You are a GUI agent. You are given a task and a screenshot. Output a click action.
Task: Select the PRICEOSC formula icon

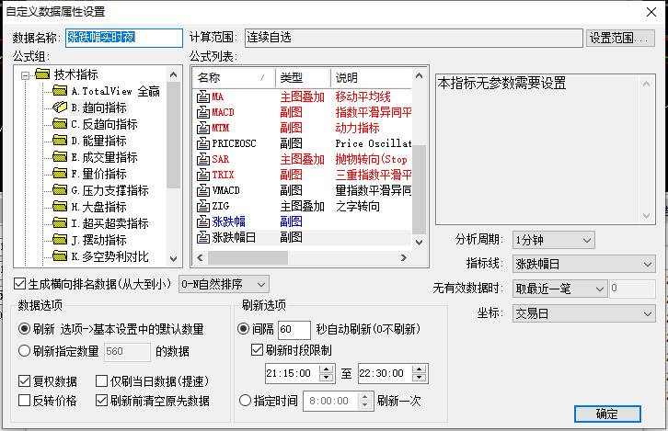pyautogui.click(x=203, y=143)
